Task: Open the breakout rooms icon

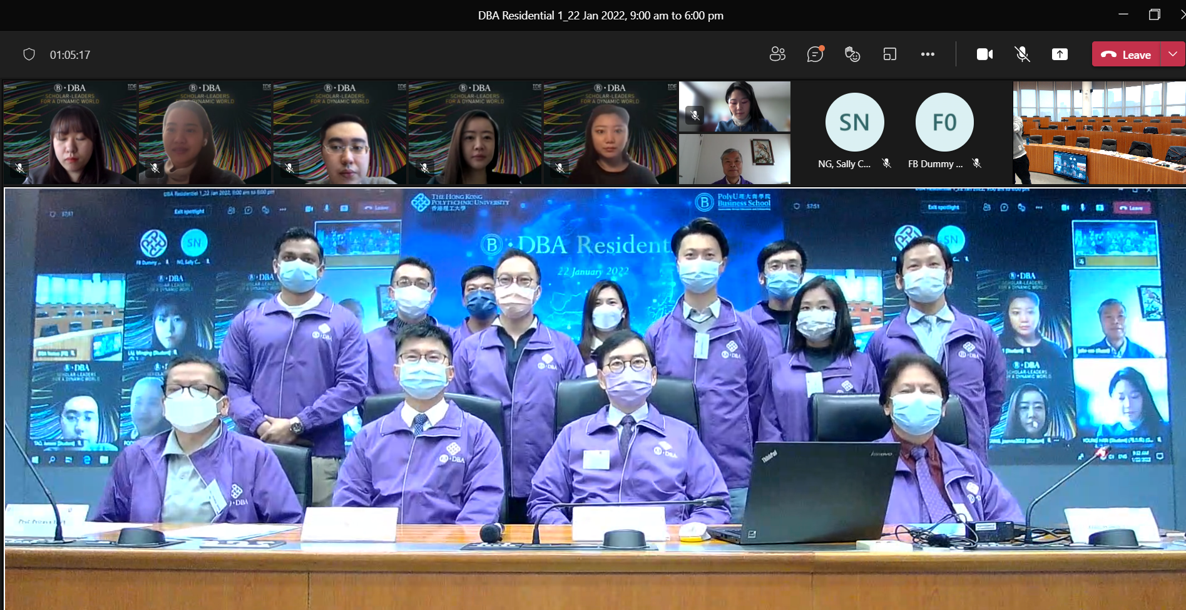Action: coord(889,54)
